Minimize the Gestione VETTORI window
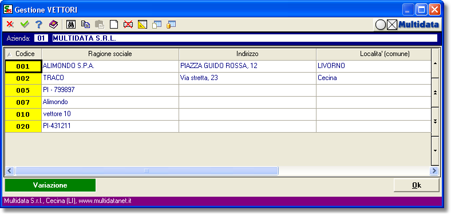The width and height of the screenshot is (451, 215). point(408,10)
